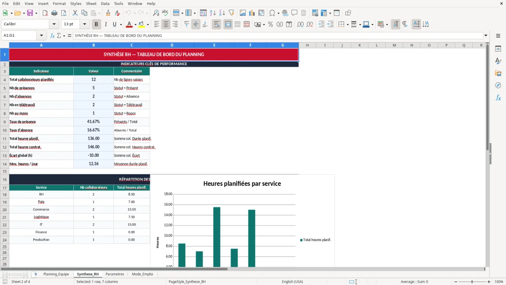Click Increase Indent icon

point(321,24)
